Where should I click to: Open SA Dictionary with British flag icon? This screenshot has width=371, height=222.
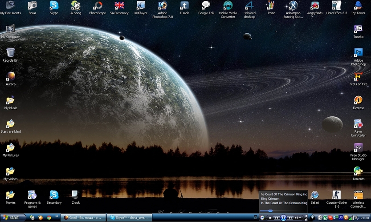tap(119, 8)
